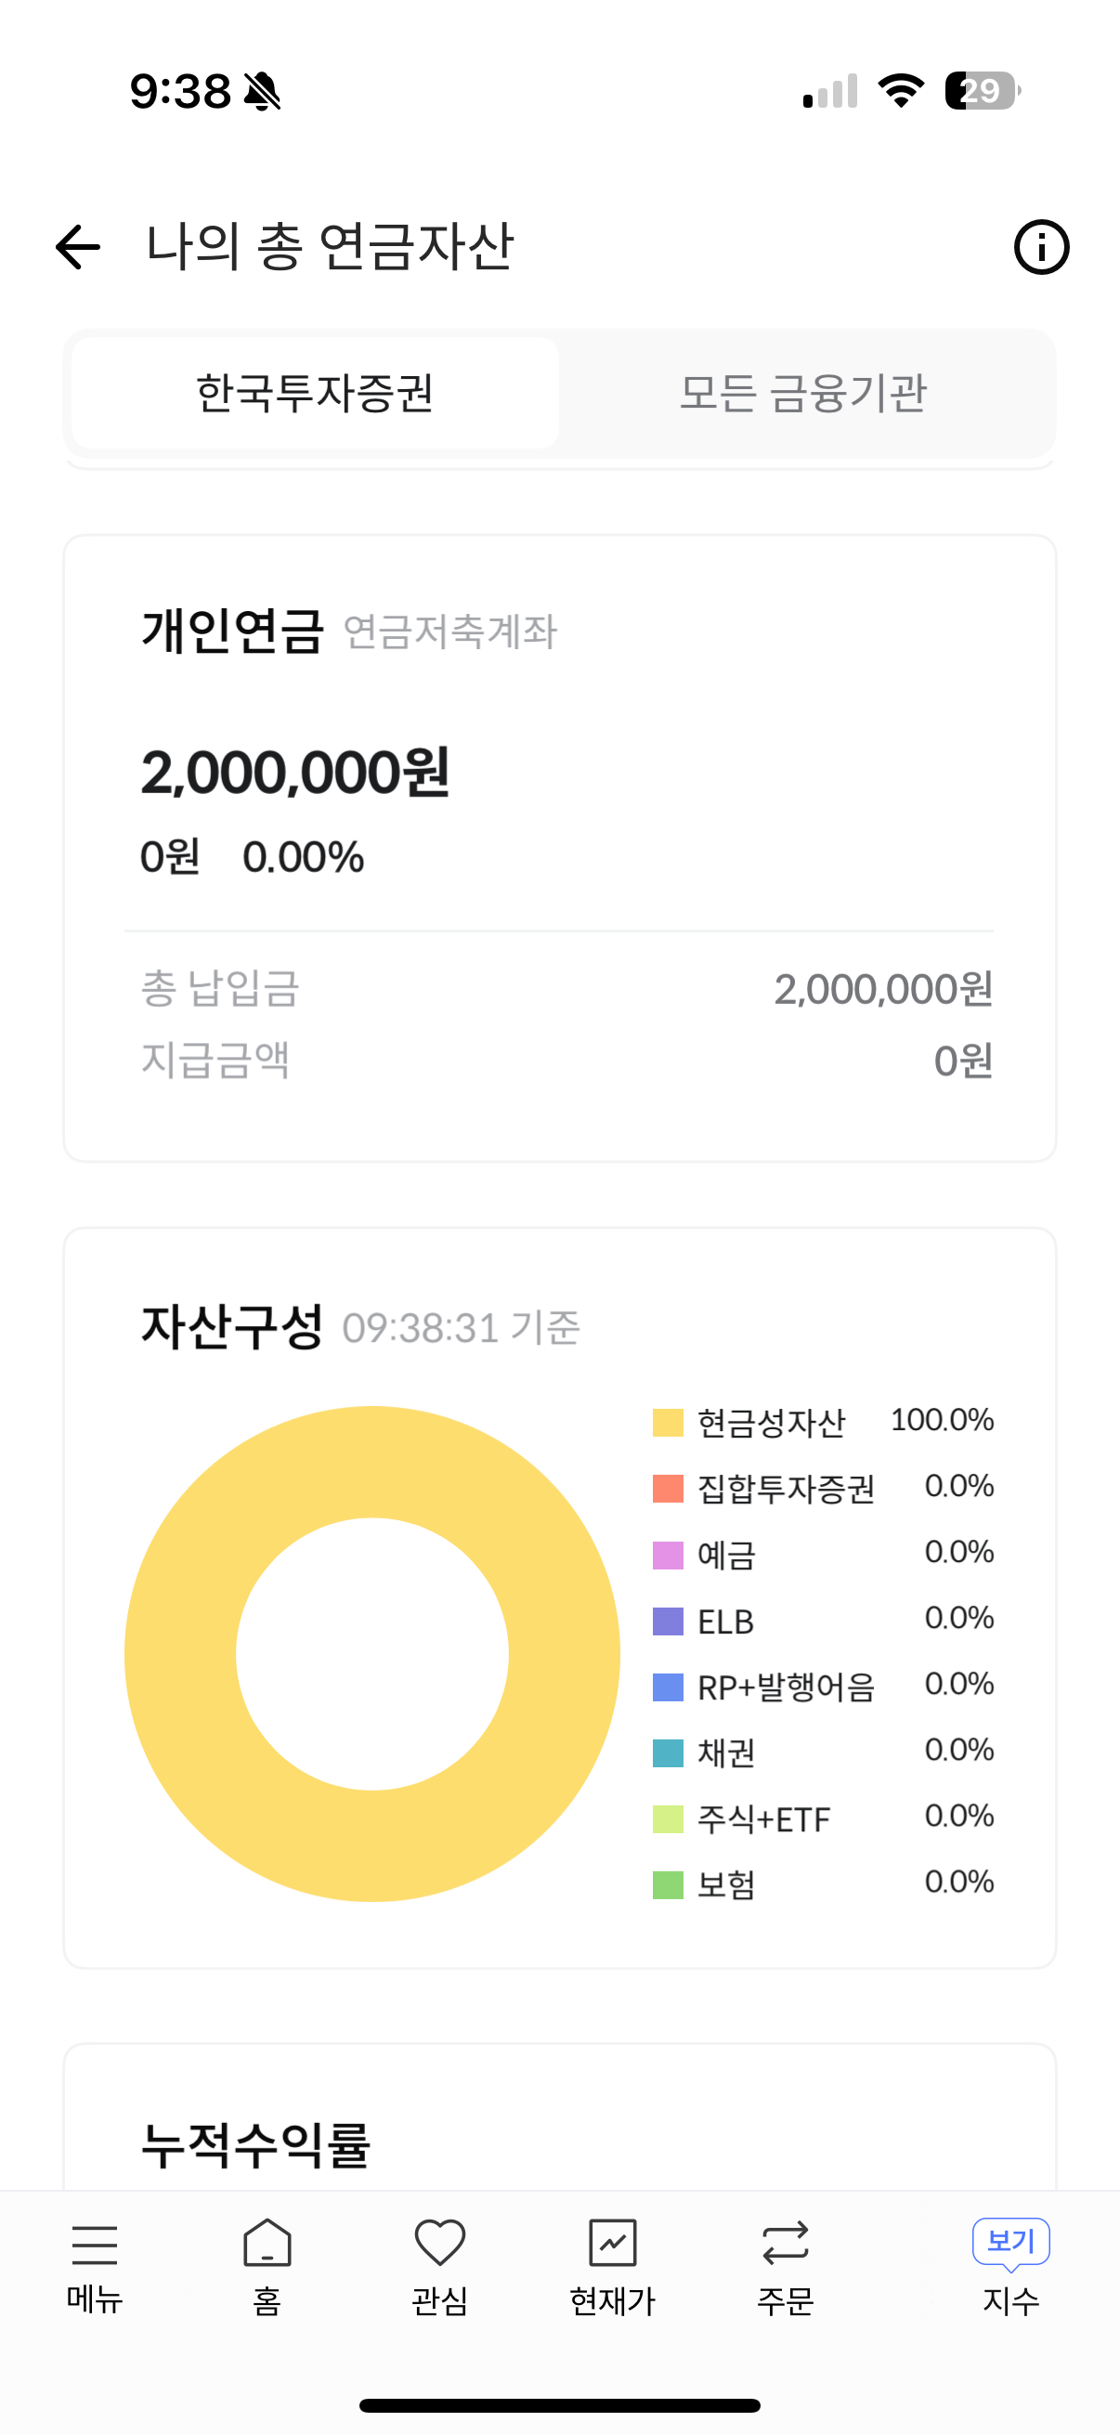Tap the orange 집합투자증권 legend swatch

click(669, 1489)
